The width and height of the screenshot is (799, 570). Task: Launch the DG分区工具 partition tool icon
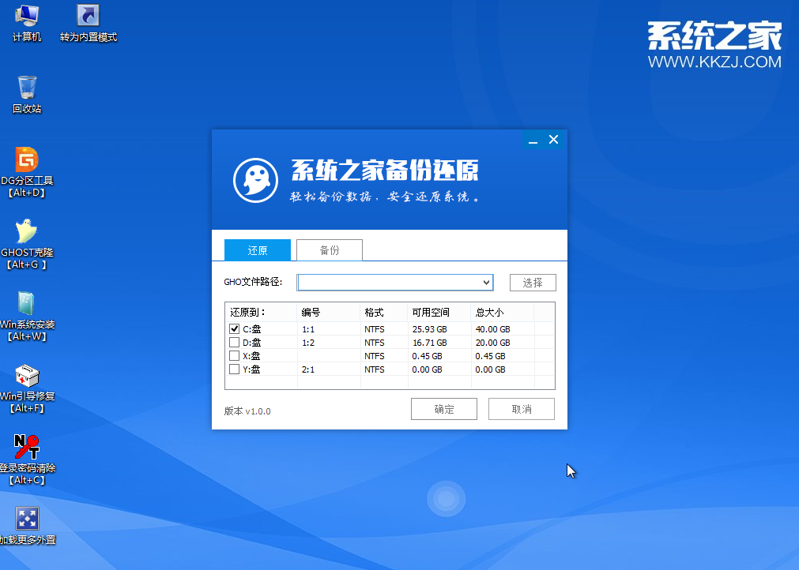point(27,159)
